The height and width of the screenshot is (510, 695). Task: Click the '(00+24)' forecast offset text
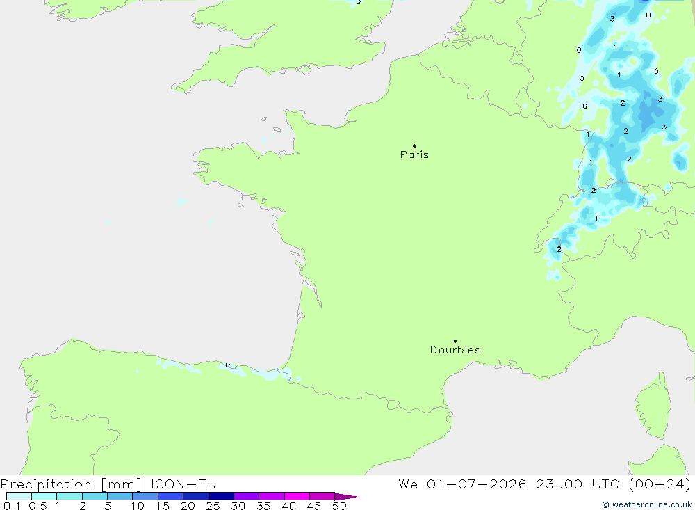click(x=660, y=484)
